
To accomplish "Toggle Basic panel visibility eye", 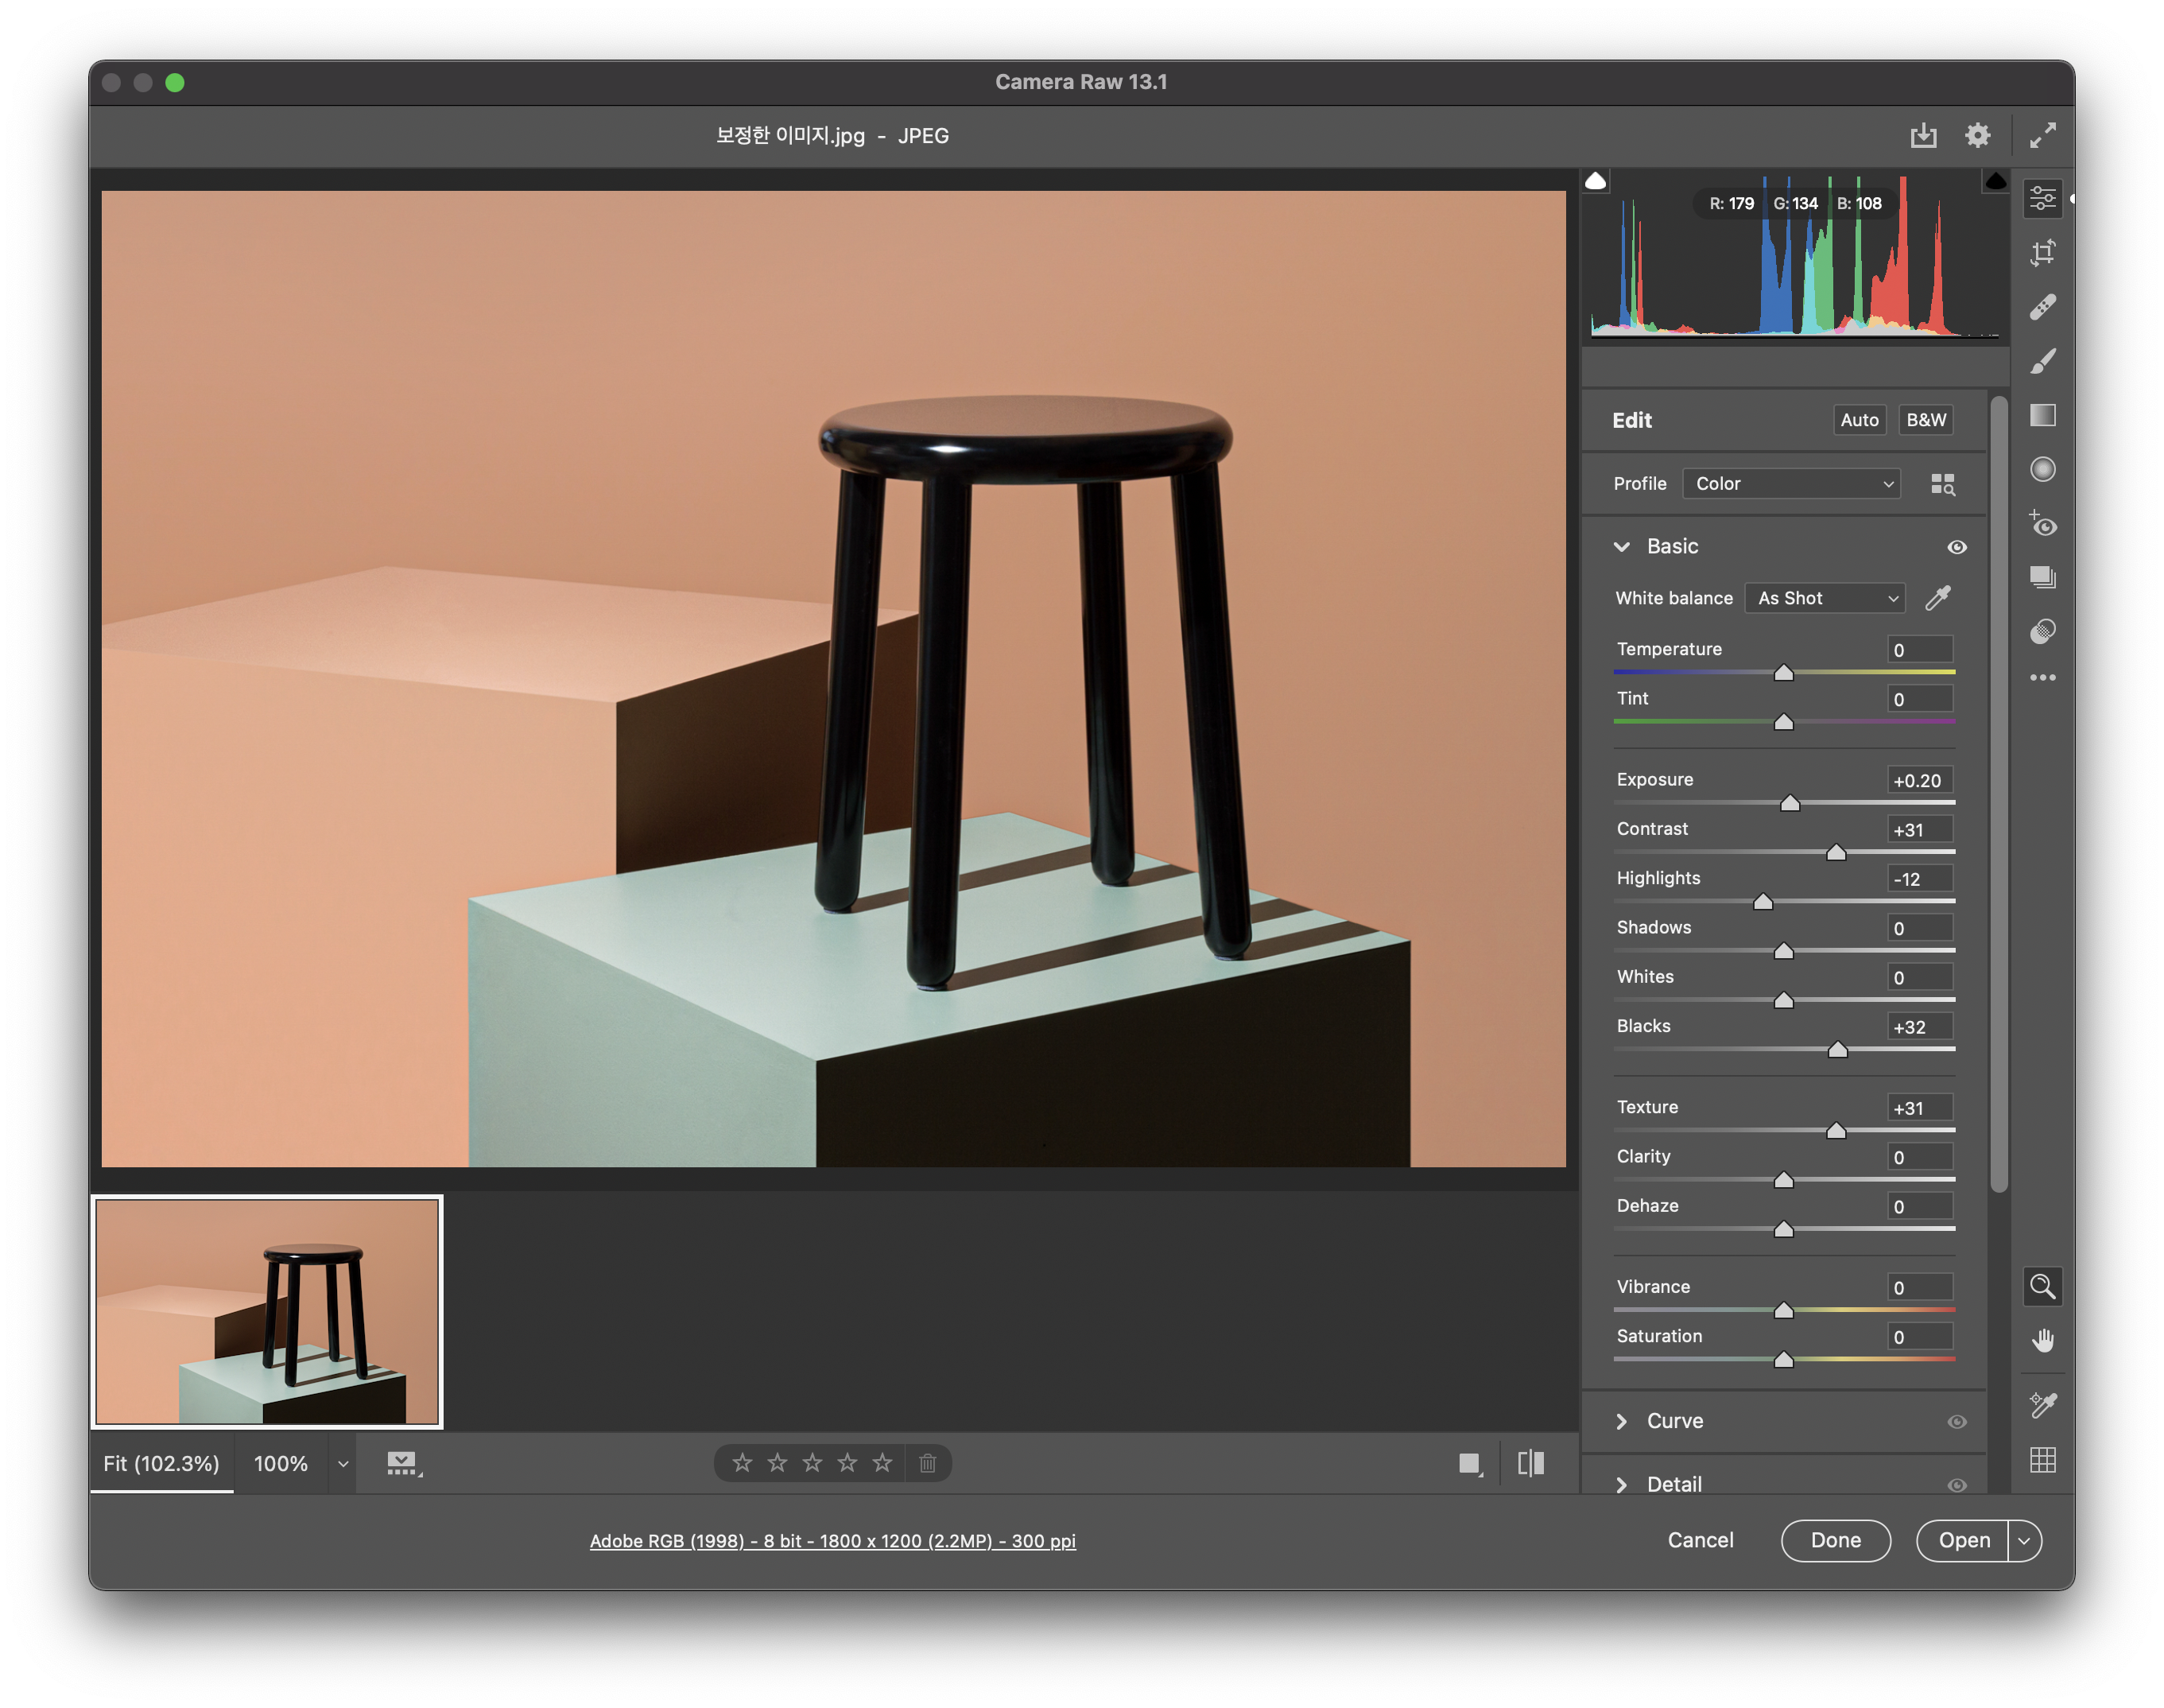I will (x=1957, y=547).
